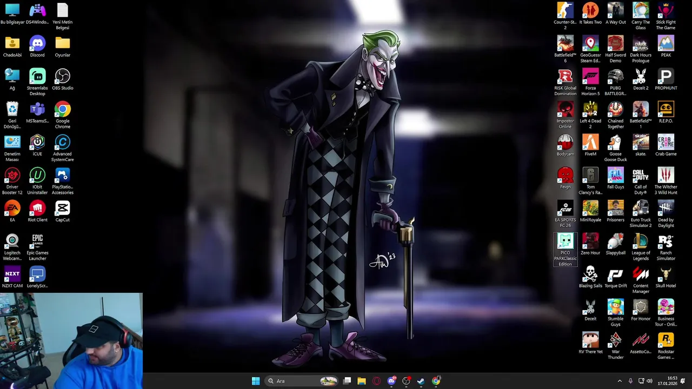Open the Opera GX taskbar icon
This screenshot has height=389, width=692.
tap(376, 381)
